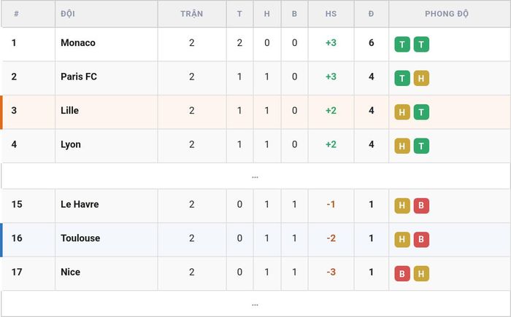Click Lille's green T form badge
This screenshot has width=511, height=317.
click(421, 112)
